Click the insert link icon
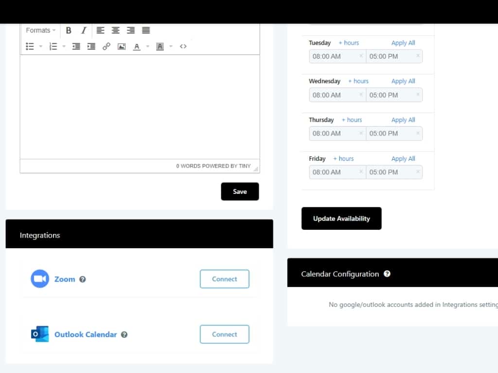Screen dimensions: 498x373 107,46
